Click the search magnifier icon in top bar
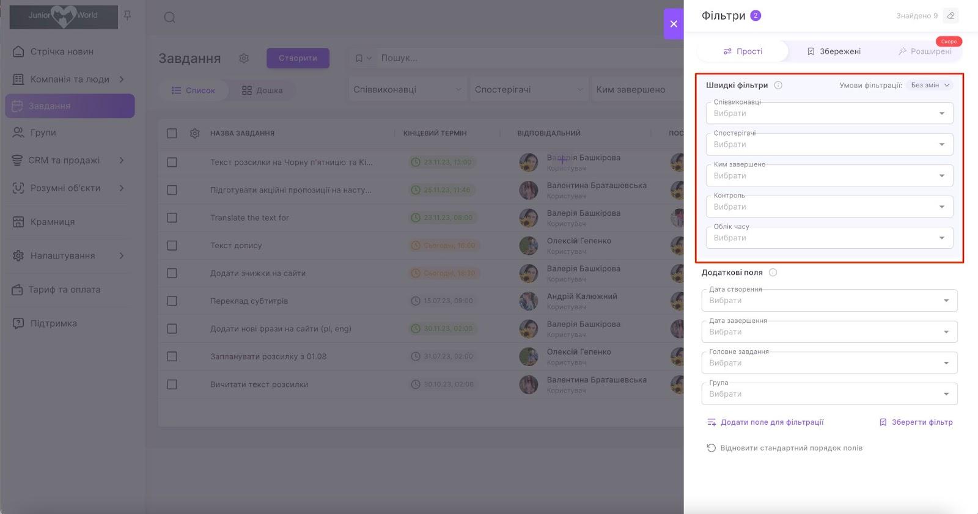This screenshot has height=514, width=978. pyautogui.click(x=170, y=17)
